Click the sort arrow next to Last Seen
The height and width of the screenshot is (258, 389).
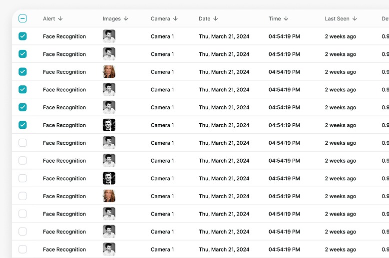coord(355,18)
